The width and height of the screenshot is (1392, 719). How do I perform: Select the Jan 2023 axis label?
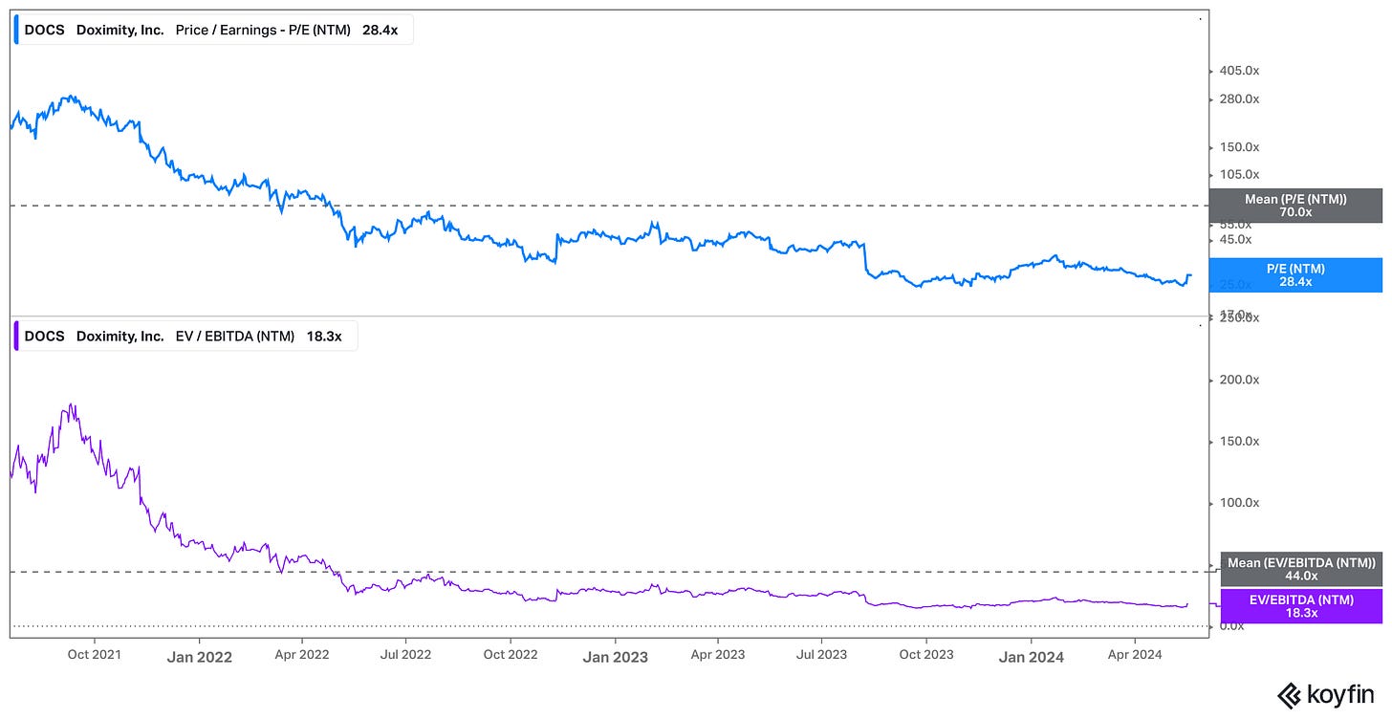click(x=615, y=658)
